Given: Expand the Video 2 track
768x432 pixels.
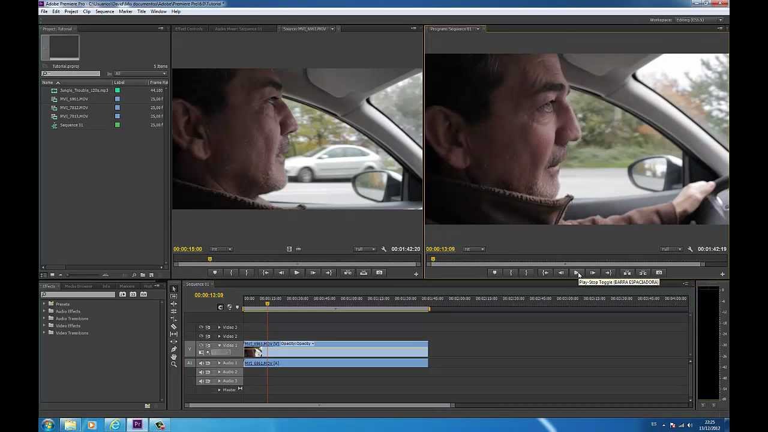Looking at the screenshot, I should [219, 336].
